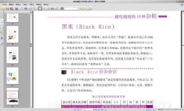The height and width of the screenshot is (111, 184).
Task: Click the find next icon by search box
Action: coord(84,9)
